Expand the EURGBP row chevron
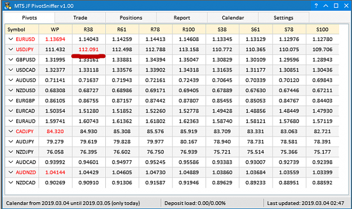352x209 pixels. point(11,101)
